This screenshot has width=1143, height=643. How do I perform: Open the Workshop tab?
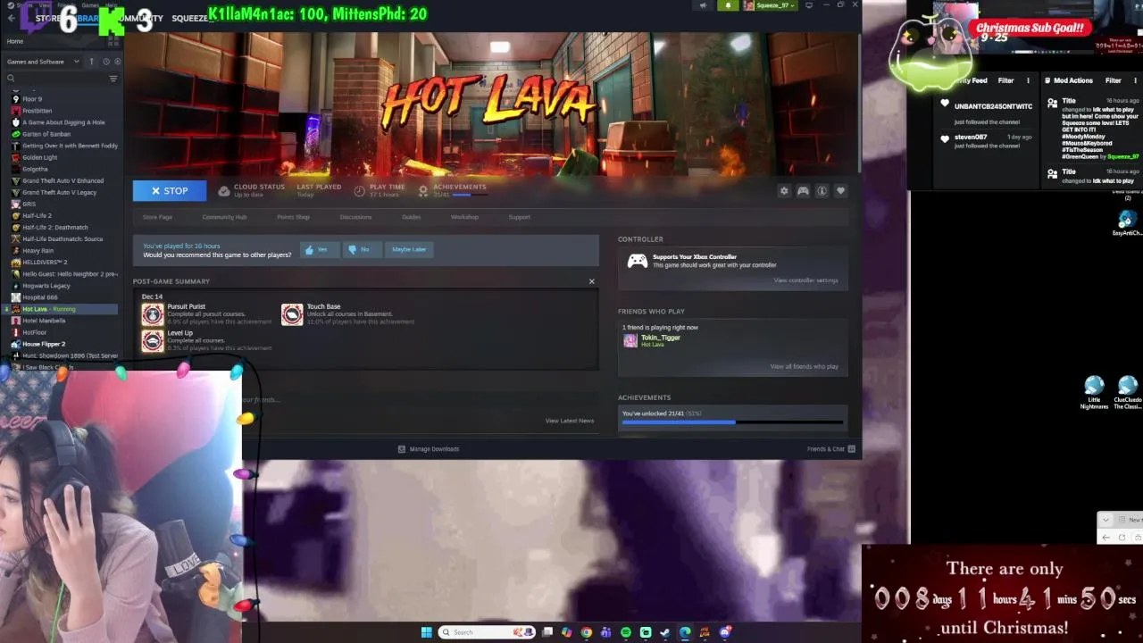coord(464,217)
